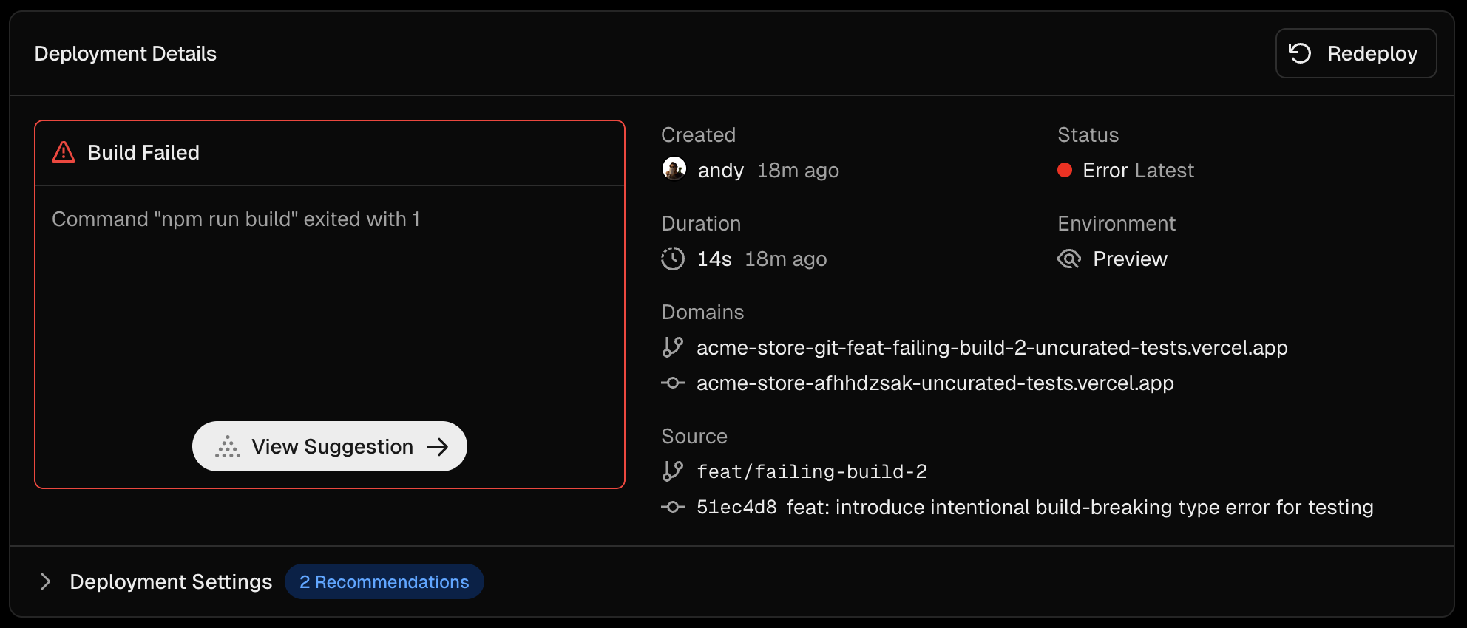
Task: Click the clock icon beside 14s duration
Action: [x=673, y=259]
